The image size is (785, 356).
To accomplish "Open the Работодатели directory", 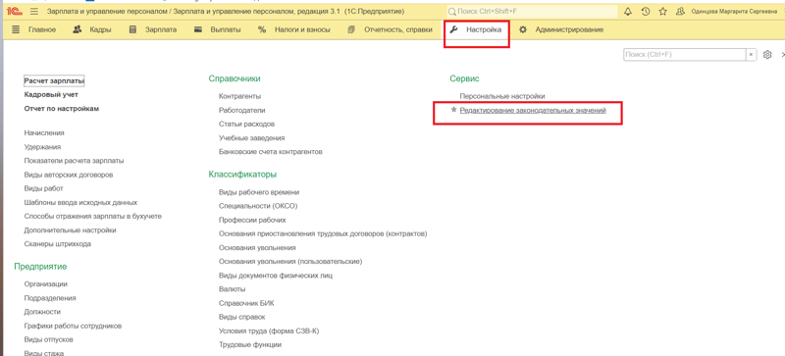I will coord(241,110).
